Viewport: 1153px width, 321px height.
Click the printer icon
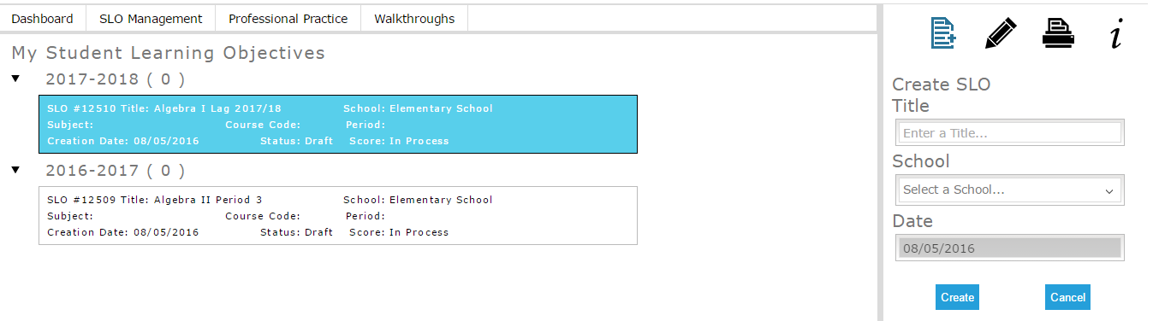coord(1058,34)
